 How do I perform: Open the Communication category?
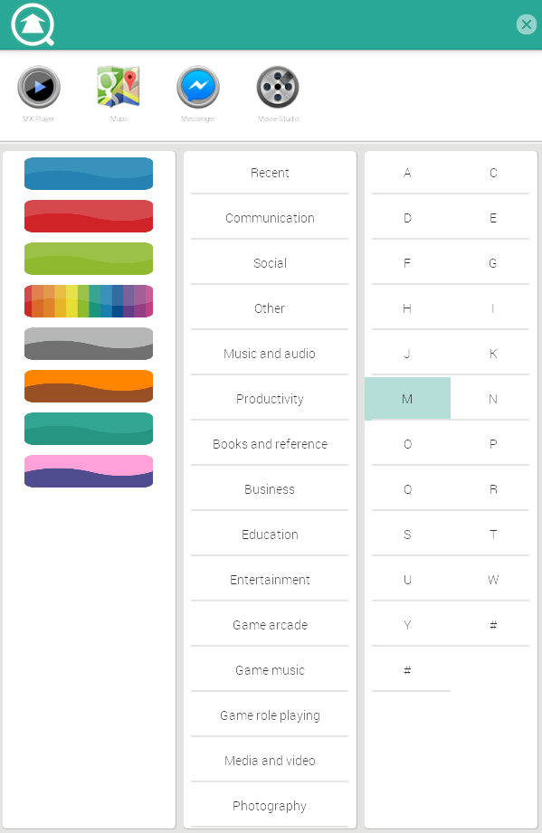pyautogui.click(x=269, y=217)
